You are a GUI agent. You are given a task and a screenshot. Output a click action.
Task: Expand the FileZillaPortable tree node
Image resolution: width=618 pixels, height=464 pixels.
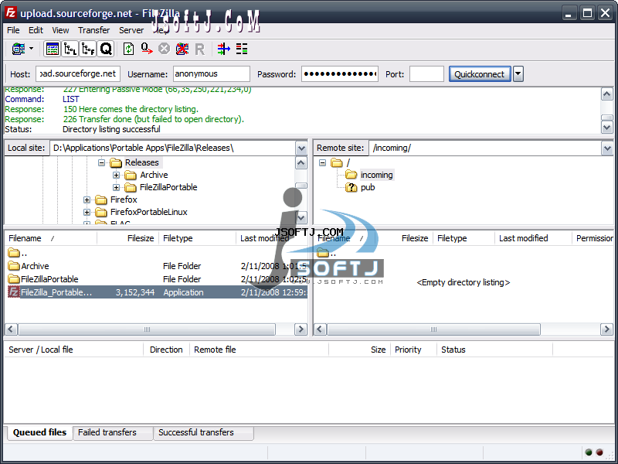[117, 187]
